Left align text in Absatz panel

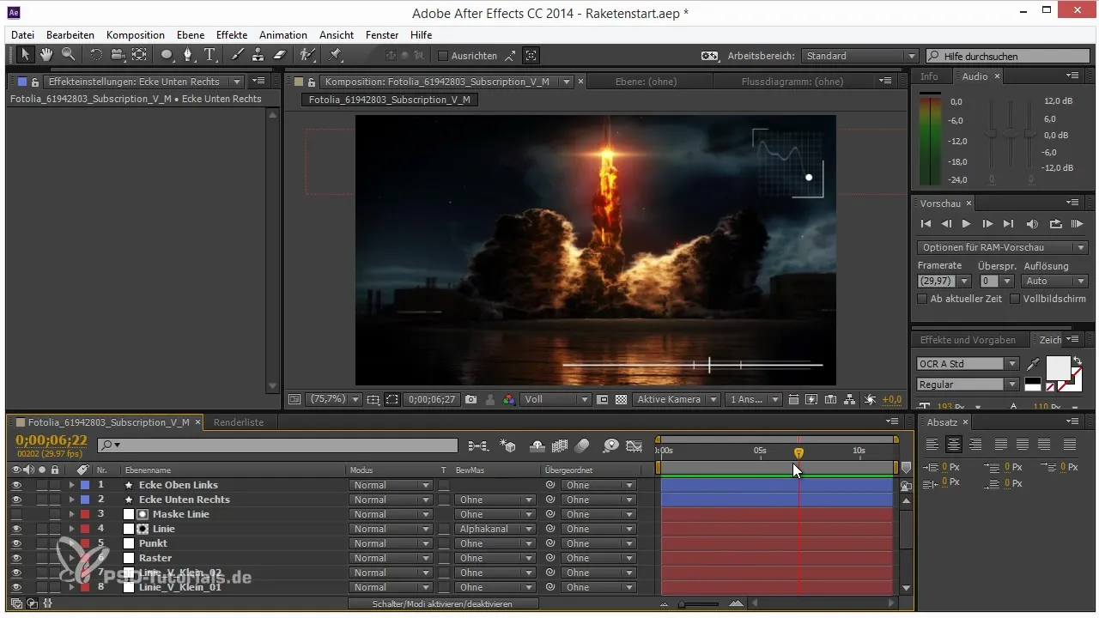pyautogui.click(x=932, y=444)
